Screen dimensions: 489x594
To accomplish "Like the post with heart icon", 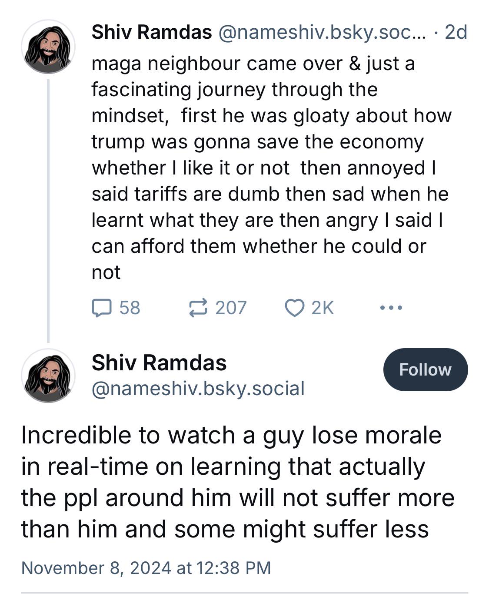I will click(294, 308).
